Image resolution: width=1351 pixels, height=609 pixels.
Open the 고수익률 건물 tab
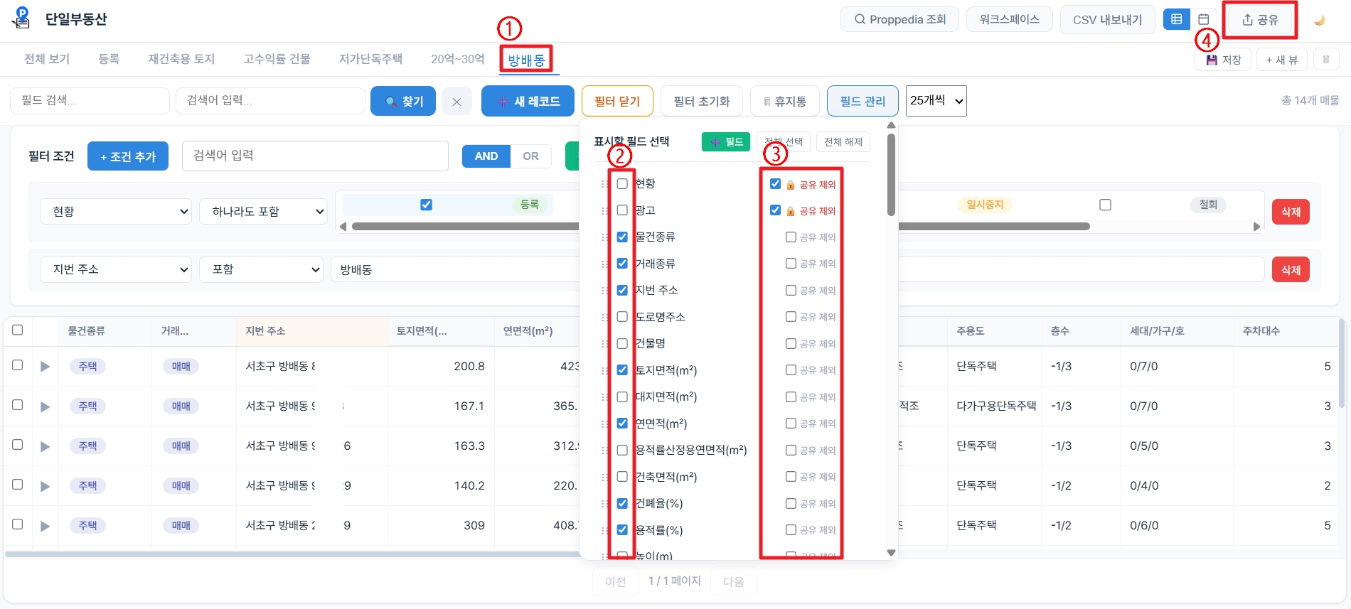pos(277,59)
